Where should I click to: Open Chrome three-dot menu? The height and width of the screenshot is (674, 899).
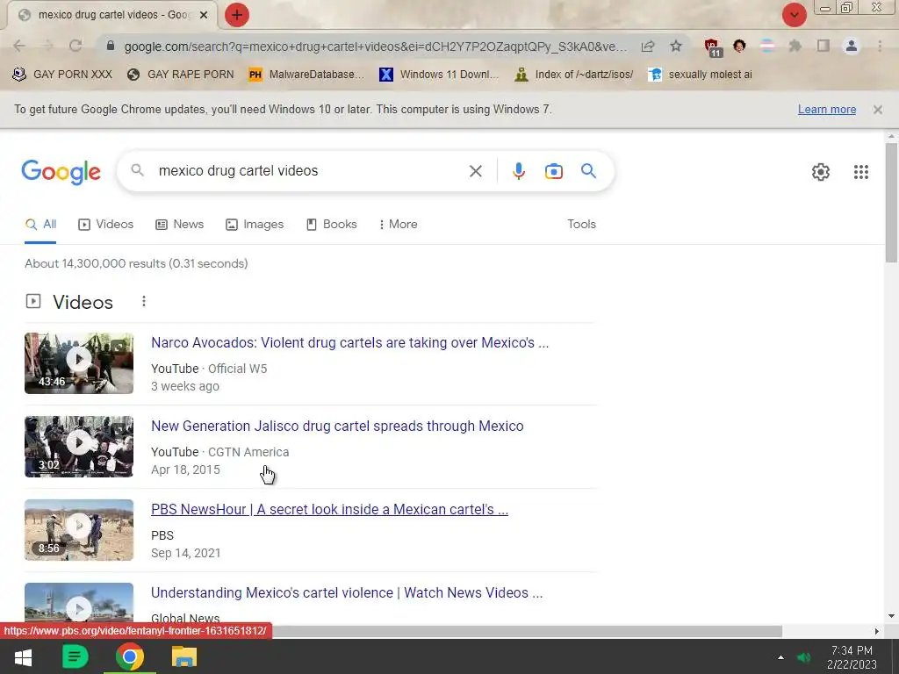880,46
